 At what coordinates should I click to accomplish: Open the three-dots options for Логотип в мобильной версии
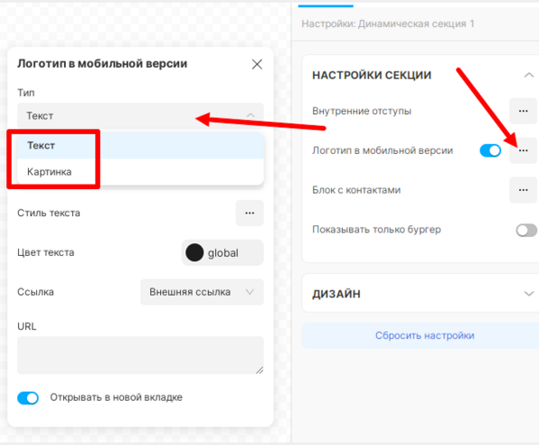(524, 150)
